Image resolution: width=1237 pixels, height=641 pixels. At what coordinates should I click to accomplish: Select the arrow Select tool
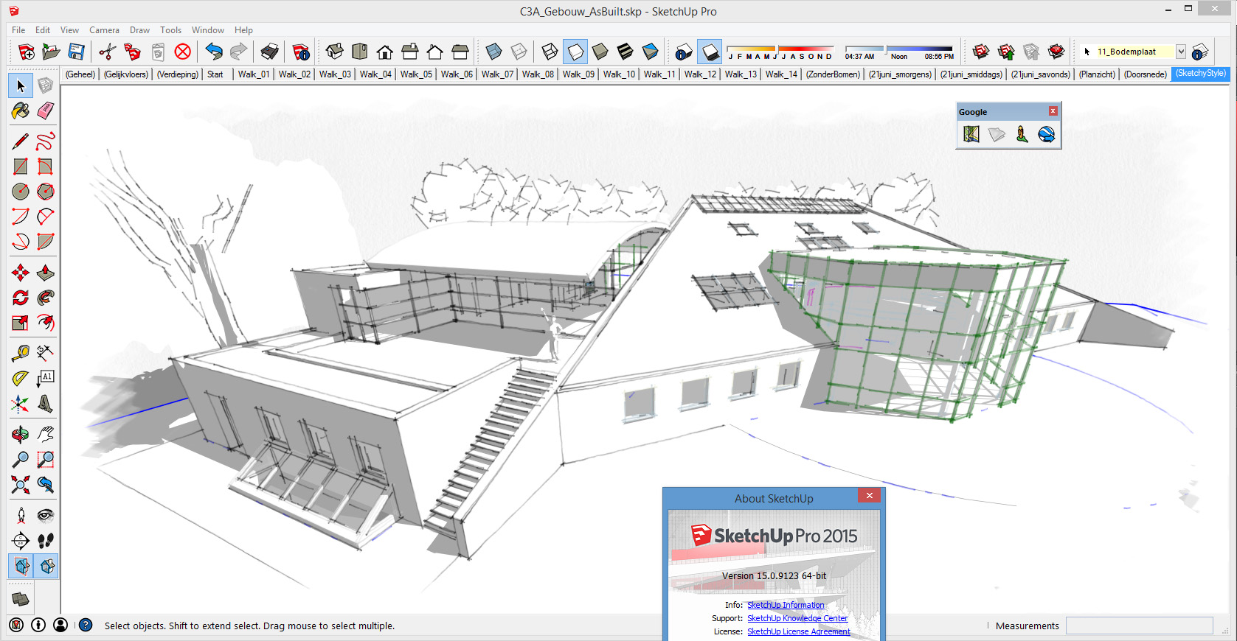pos(21,85)
